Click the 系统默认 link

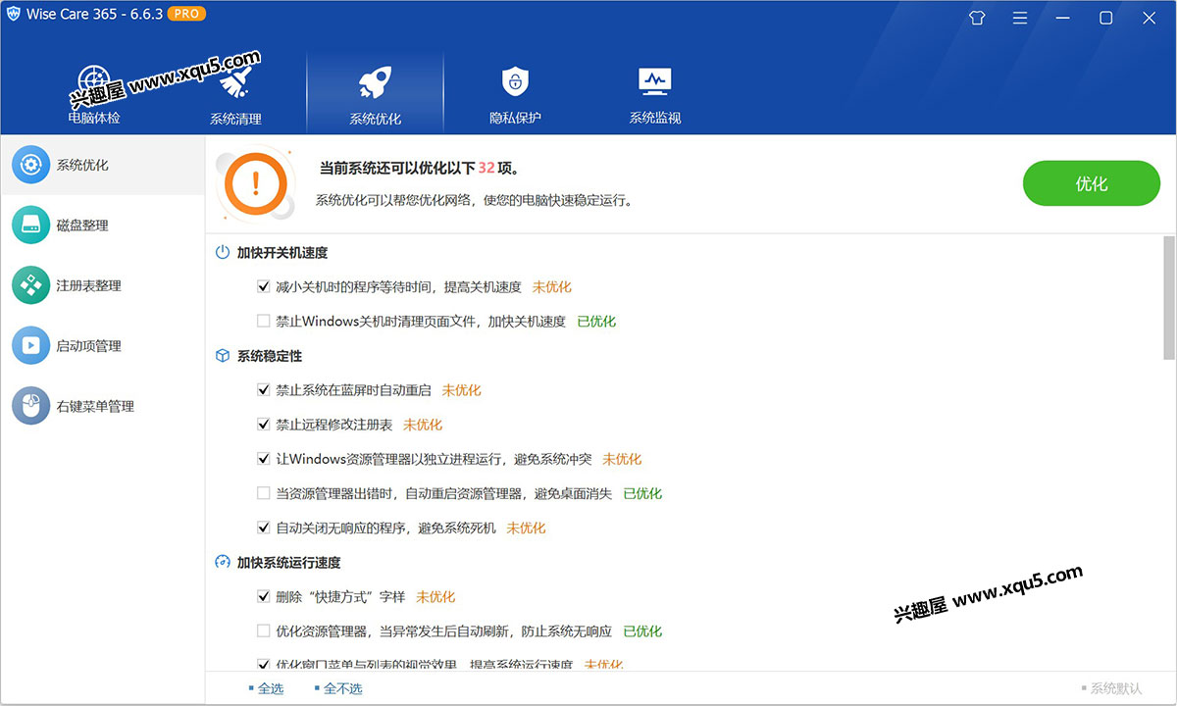[x=1115, y=688]
